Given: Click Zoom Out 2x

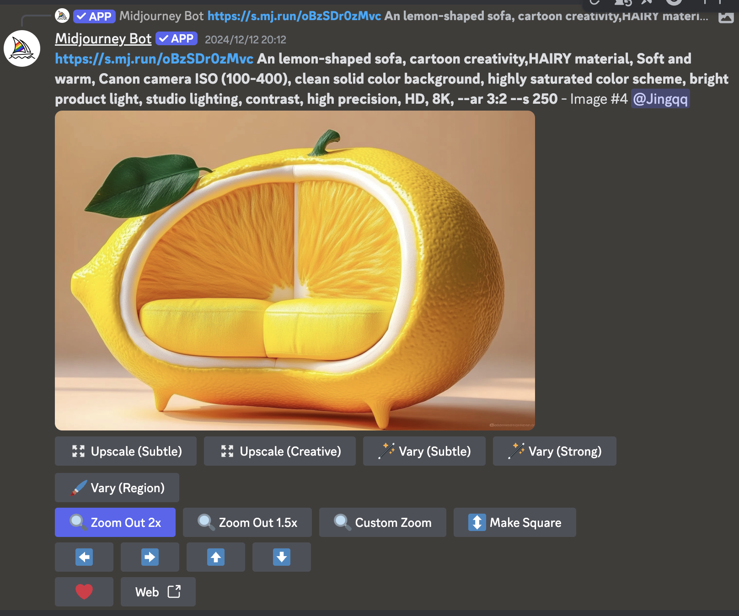Looking at the screenshot, I should 115,522.
